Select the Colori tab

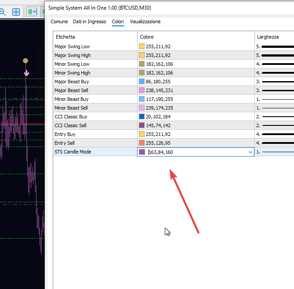pos(118,21)
